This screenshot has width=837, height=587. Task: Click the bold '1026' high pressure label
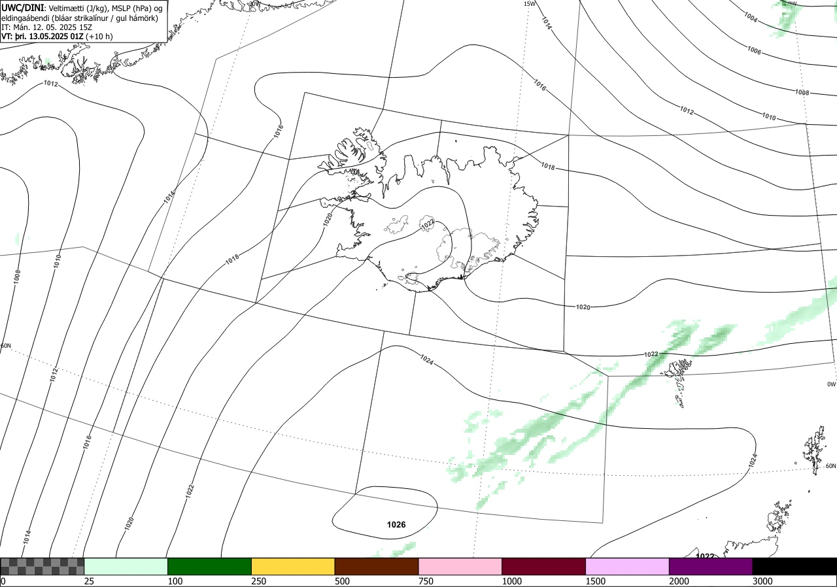point(396,524)
